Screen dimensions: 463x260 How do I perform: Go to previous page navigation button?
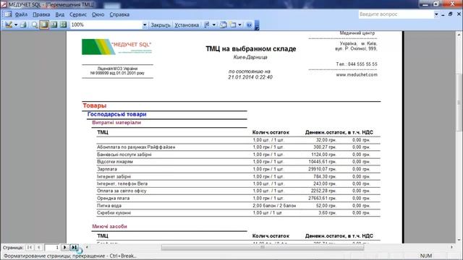click(38, 247)
